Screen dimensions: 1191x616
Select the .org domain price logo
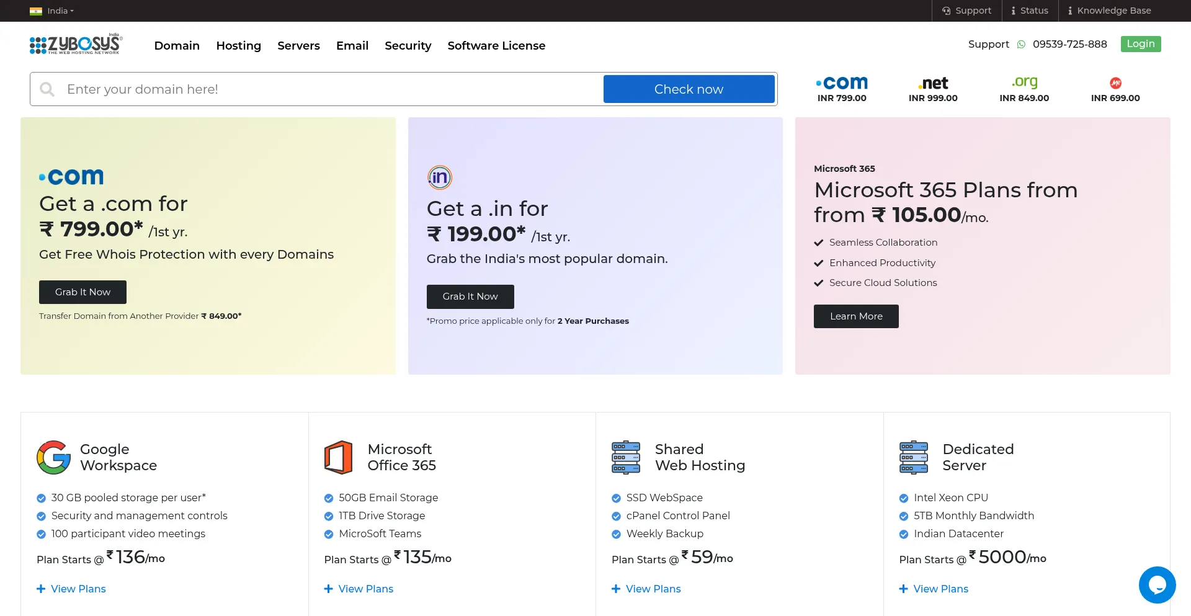coord(1024,82)
